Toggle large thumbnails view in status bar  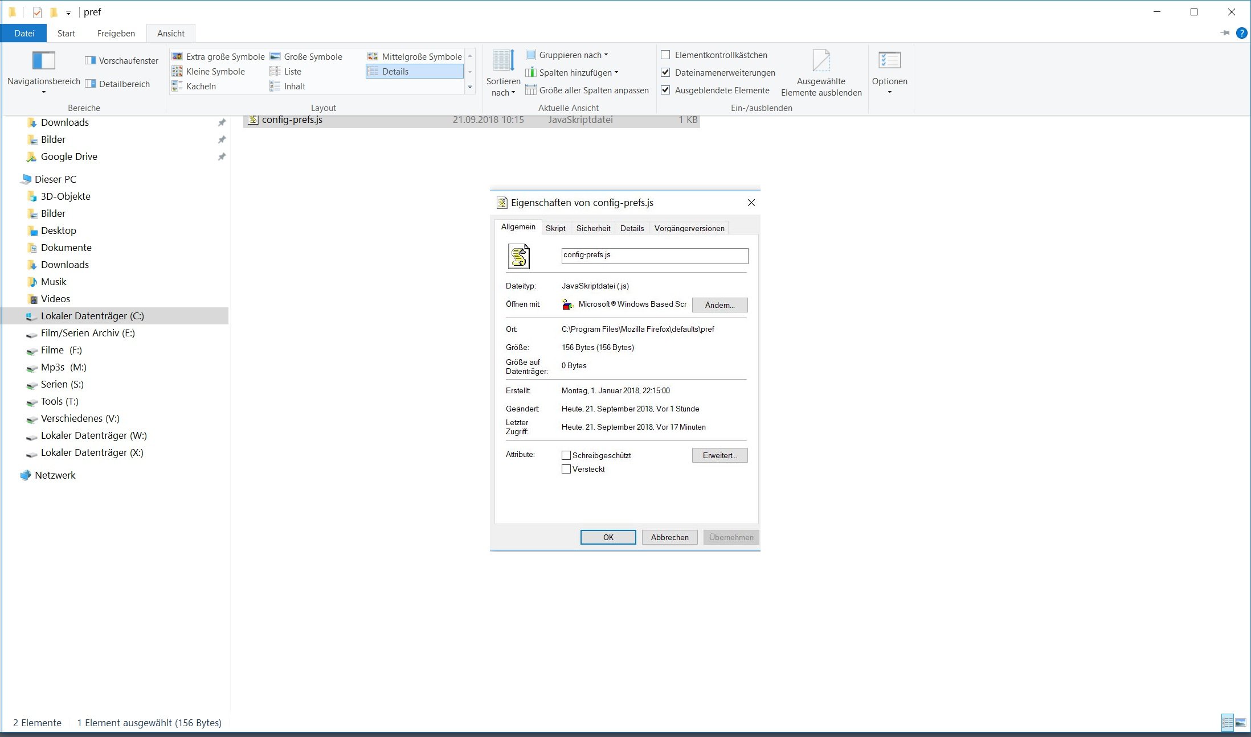coord(1240,723)
